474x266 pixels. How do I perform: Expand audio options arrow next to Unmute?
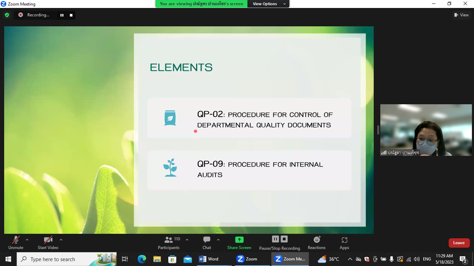(x=27, y=240)
